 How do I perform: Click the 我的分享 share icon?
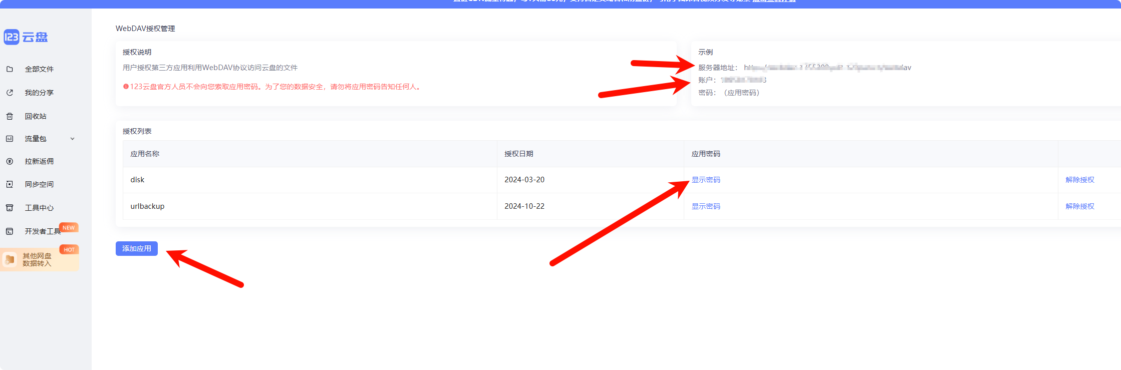pyautogui.click(x=10, y=93)
